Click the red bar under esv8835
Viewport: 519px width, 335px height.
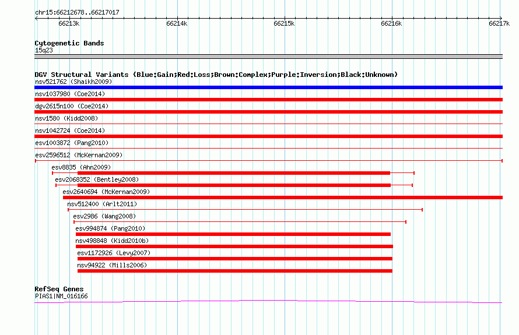pos(234,173)
